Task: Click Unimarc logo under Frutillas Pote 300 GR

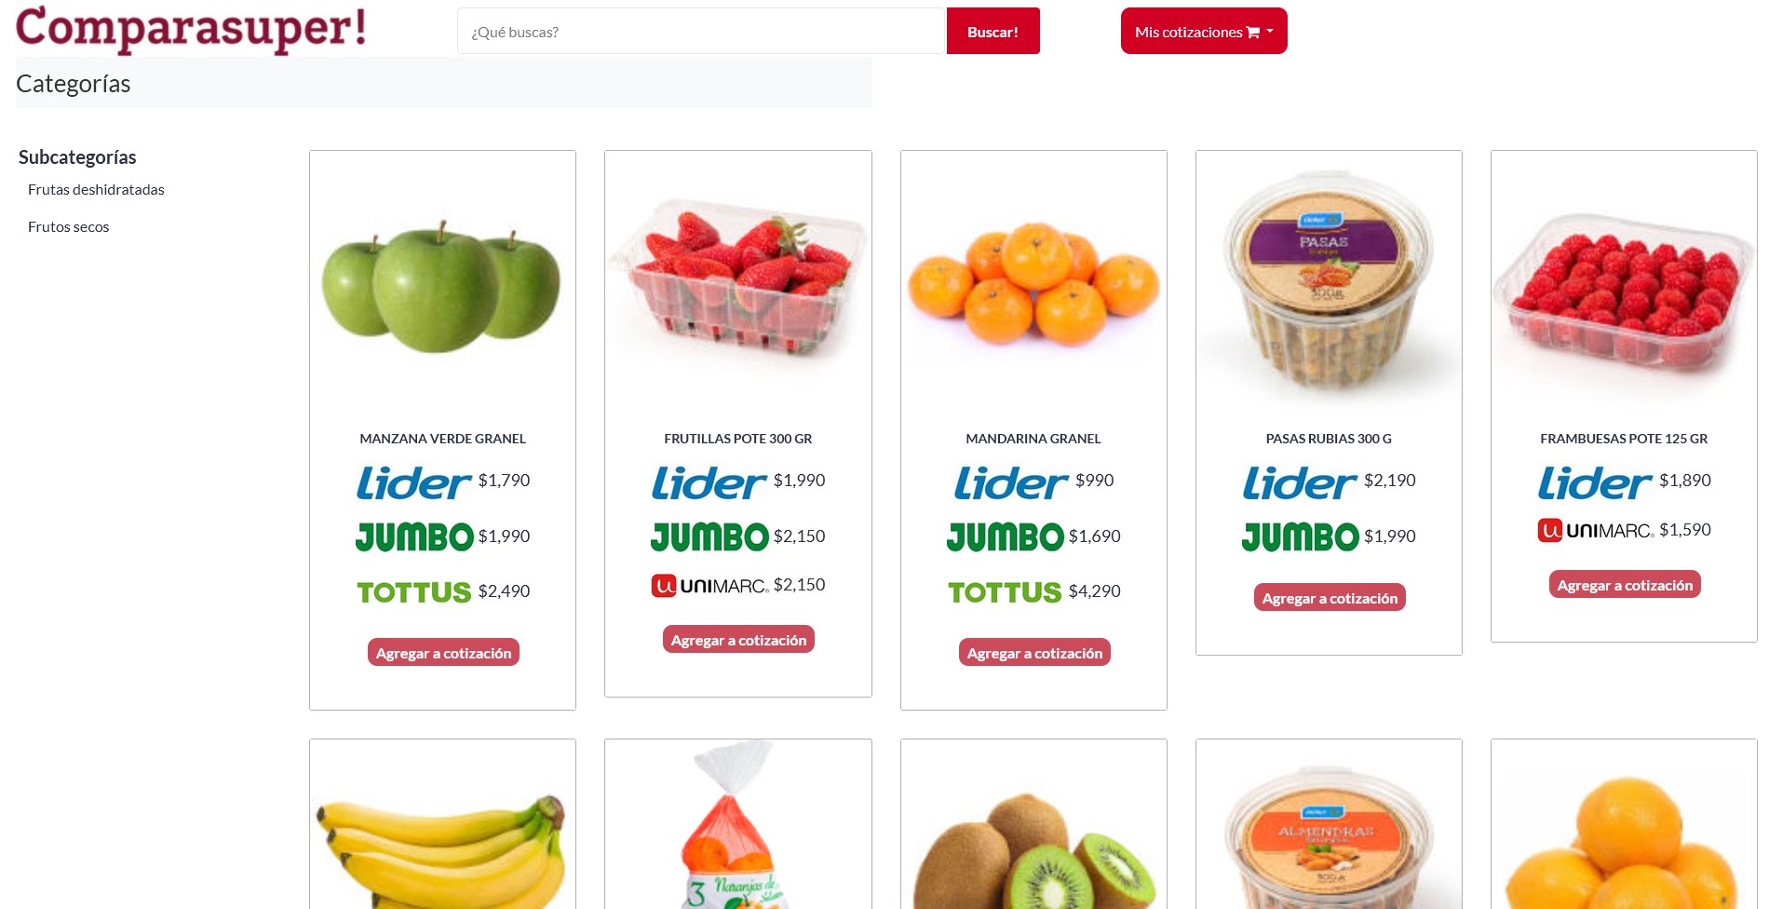Action: tap(709, 586)
